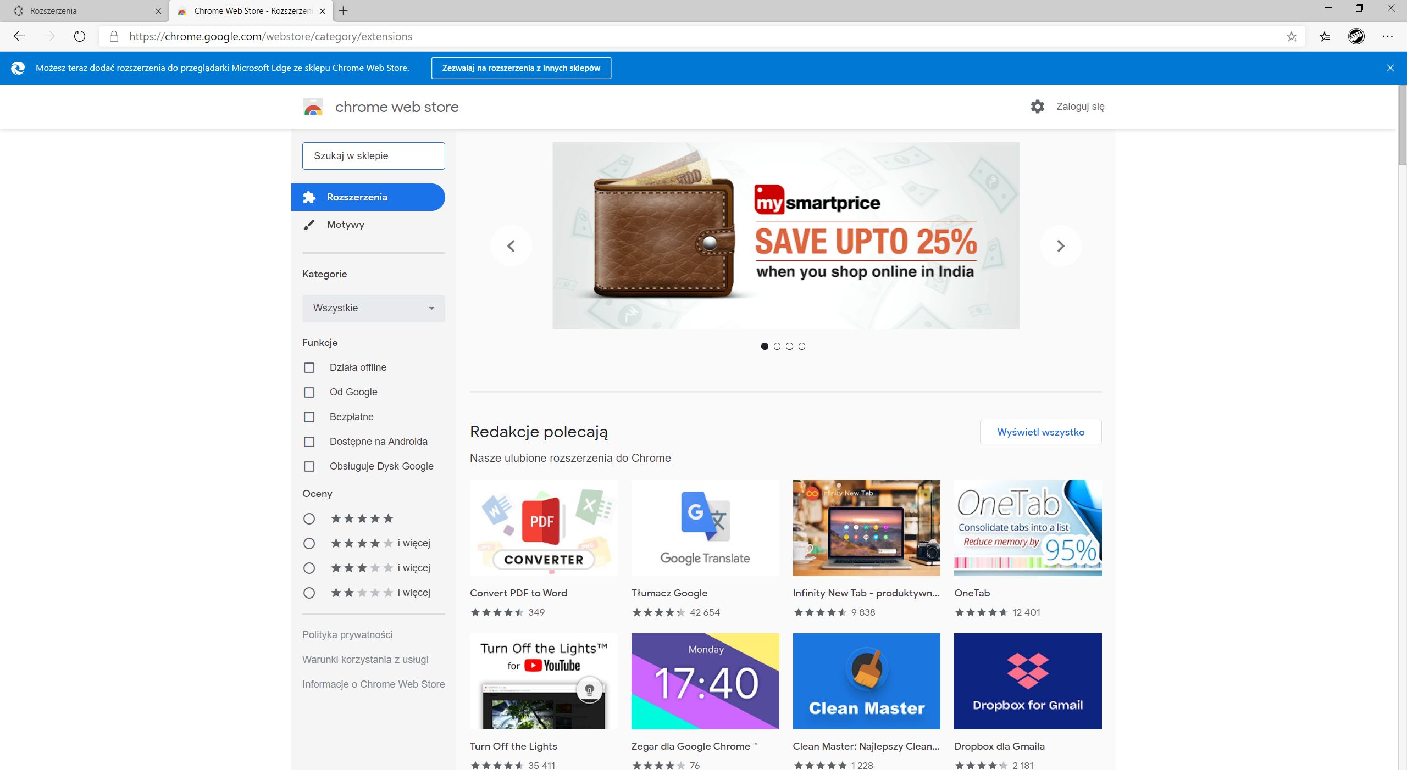This screenshot has width=1407, height=770.
Task: Select the five-star rating filter
Action: (309, 518)
